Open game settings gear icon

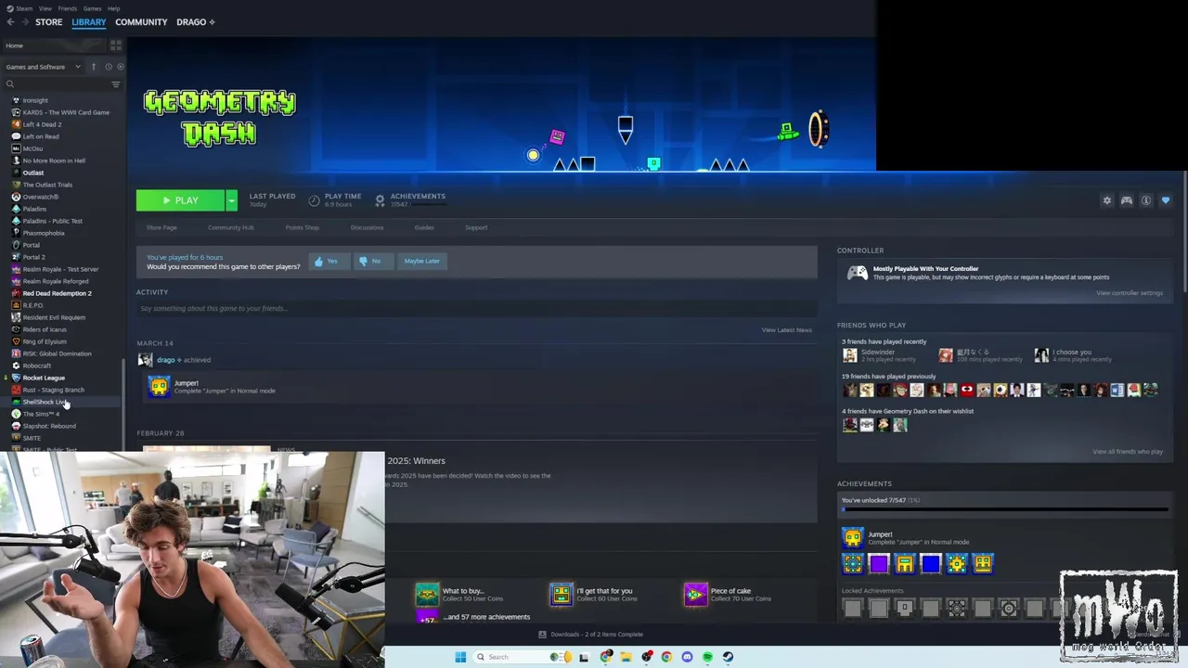pyautogui.click(x=1106, y=200)
